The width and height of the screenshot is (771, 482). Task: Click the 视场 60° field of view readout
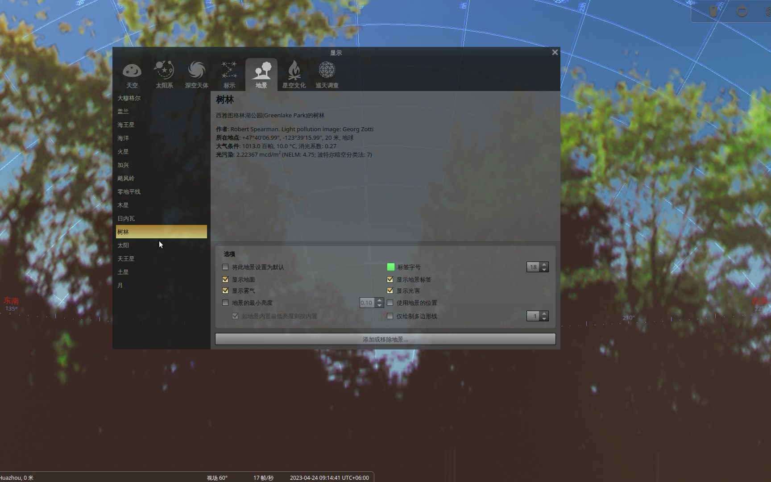click(217, 478)
